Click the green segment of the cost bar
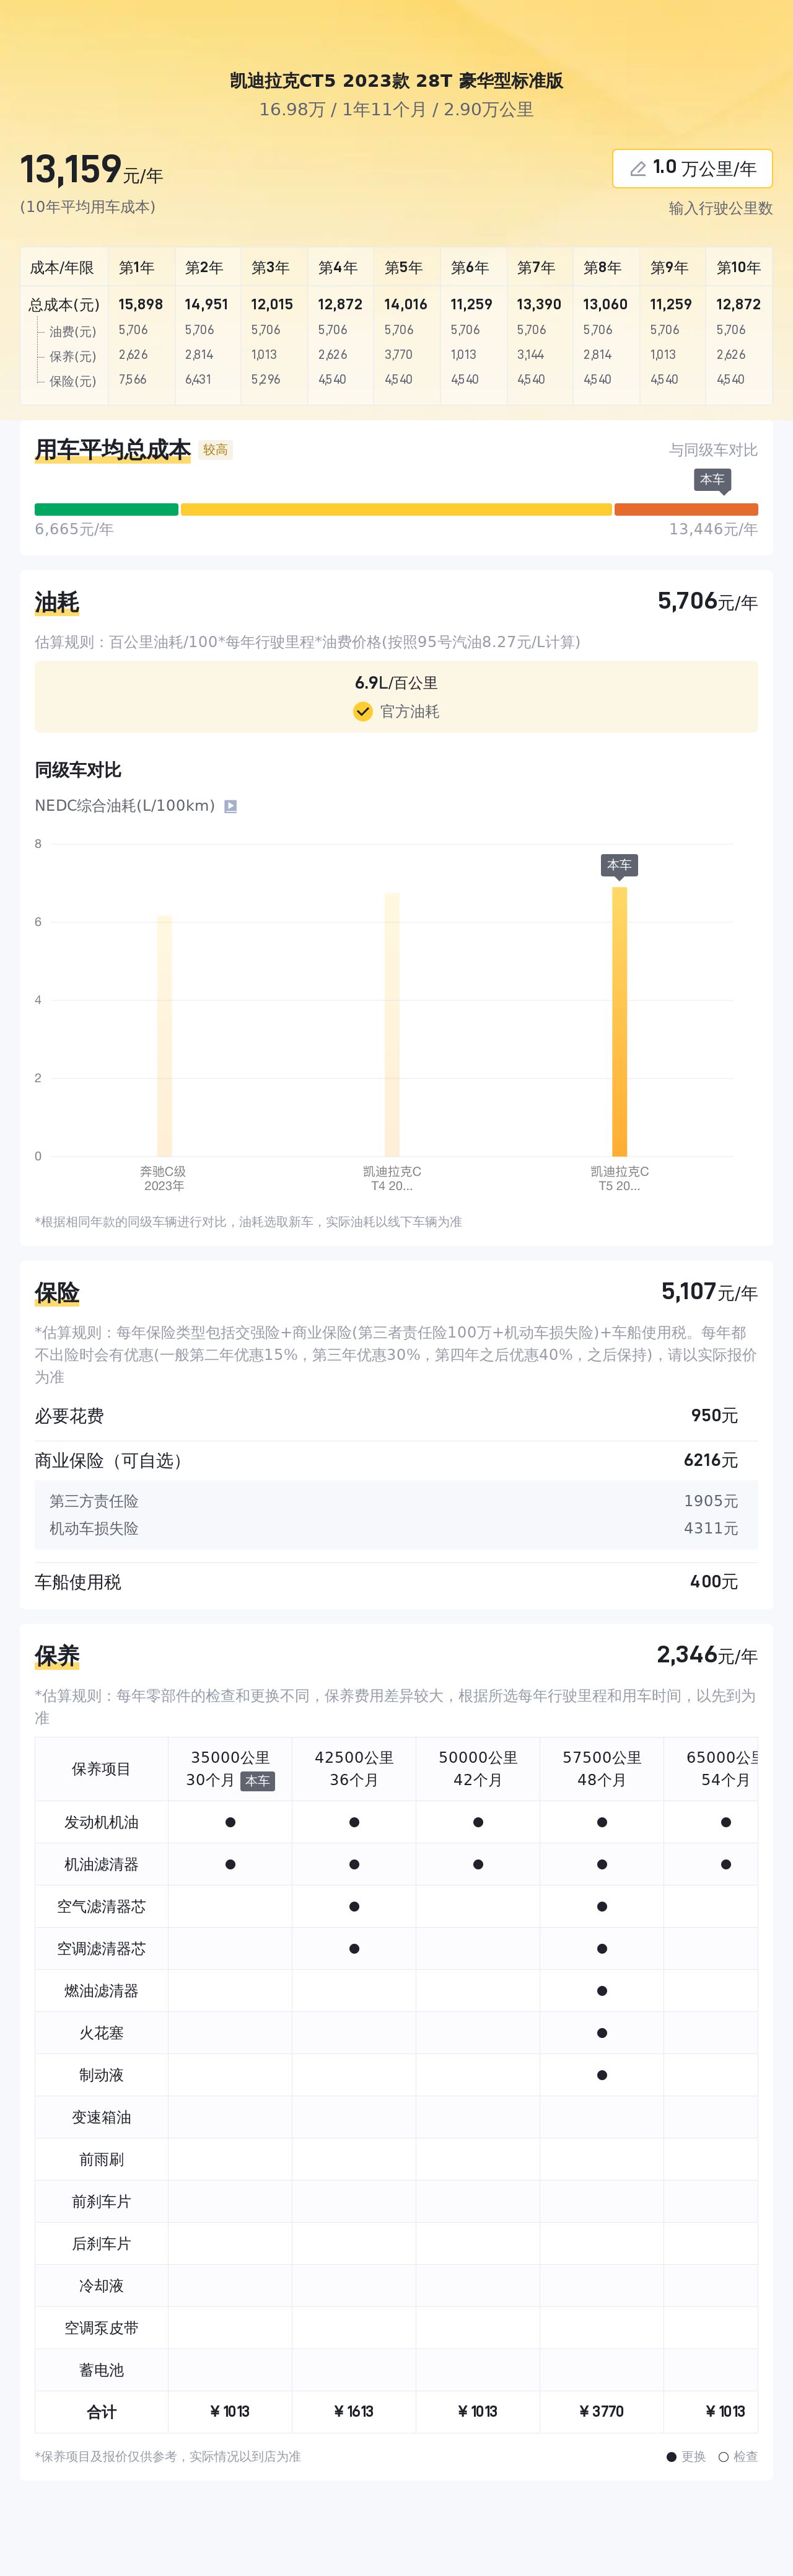The image size is (793, 2576). click(106, 509)
